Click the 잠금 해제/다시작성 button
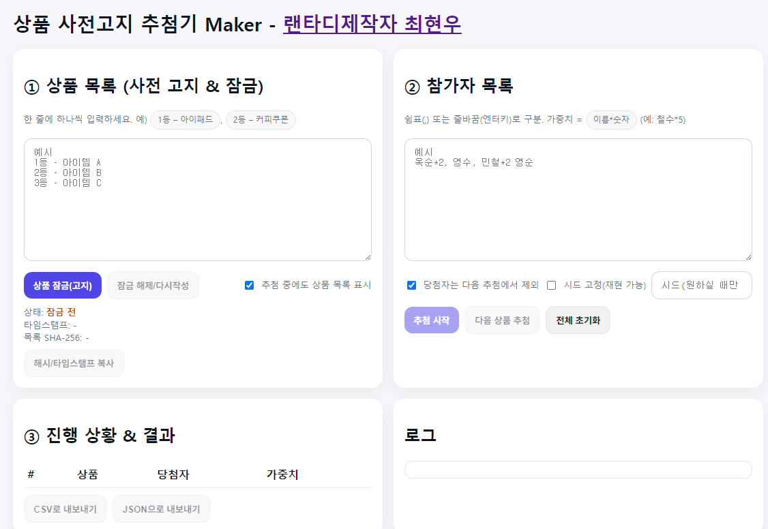 point(153,285)
